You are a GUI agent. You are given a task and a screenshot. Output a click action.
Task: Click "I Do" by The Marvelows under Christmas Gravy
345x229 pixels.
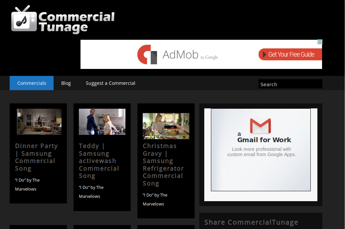[155, 200]
